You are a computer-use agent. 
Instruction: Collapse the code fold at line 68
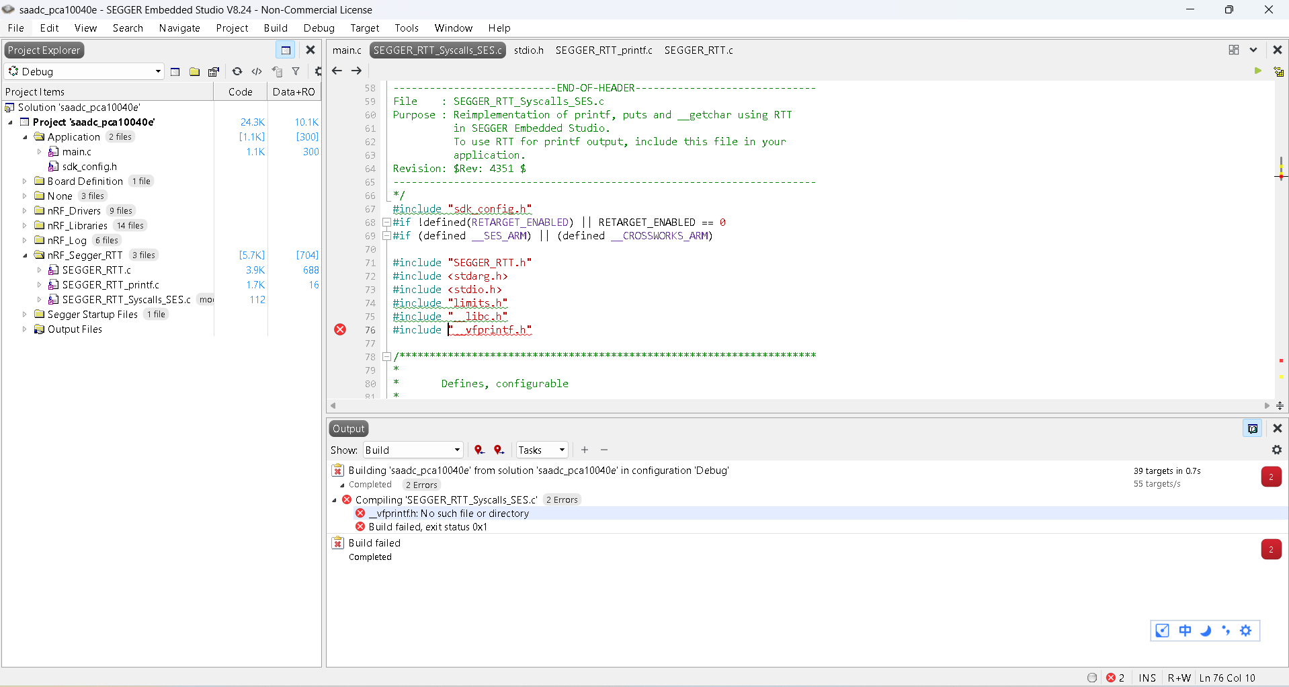tap(386, 223)
